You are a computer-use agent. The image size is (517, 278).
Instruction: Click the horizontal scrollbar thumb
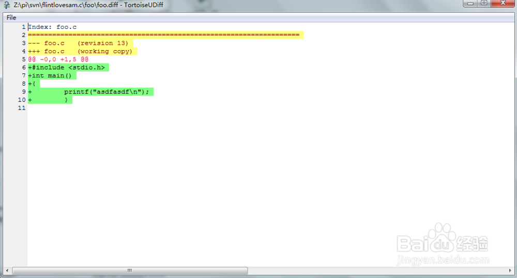point(130,270)
